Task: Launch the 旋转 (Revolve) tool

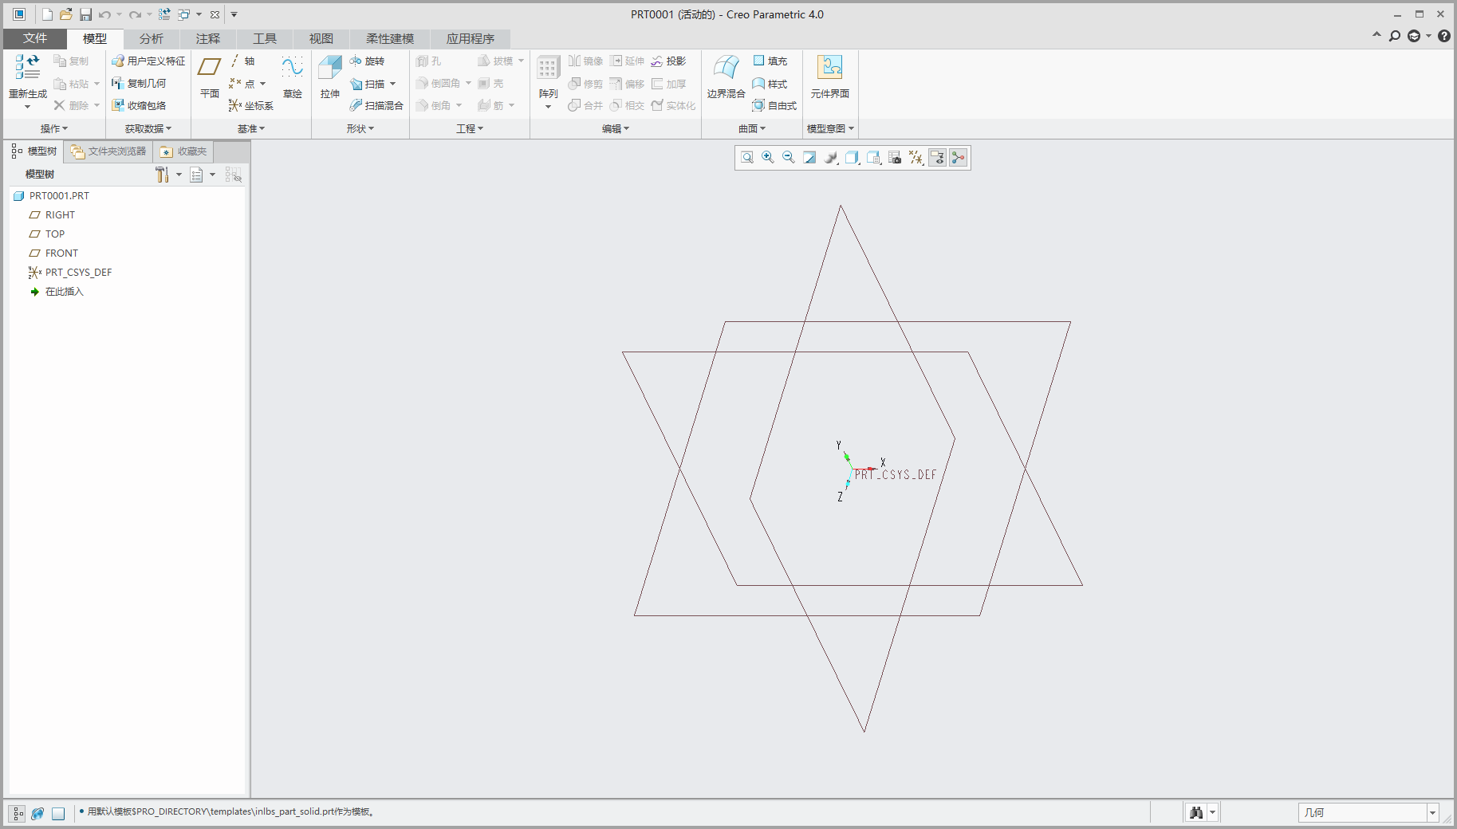Action: pos(369,61)
